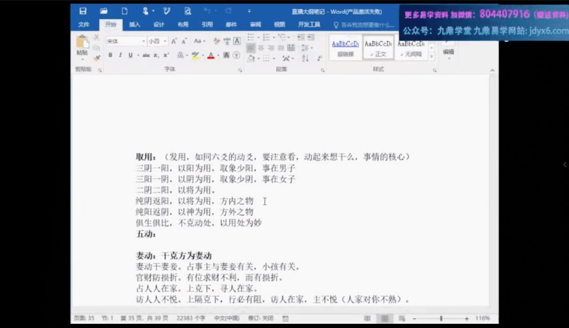Image resolution: width=569 pixels, height=328 pixels.
Task: Click the Open folder icon in title bar
Action: (104, 11)
